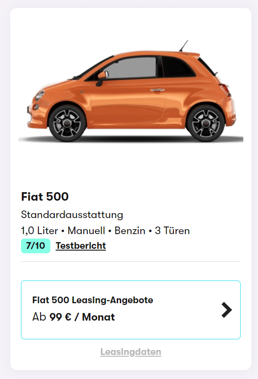
Task: Click the door handle on the car image
Action: (157, 90)
